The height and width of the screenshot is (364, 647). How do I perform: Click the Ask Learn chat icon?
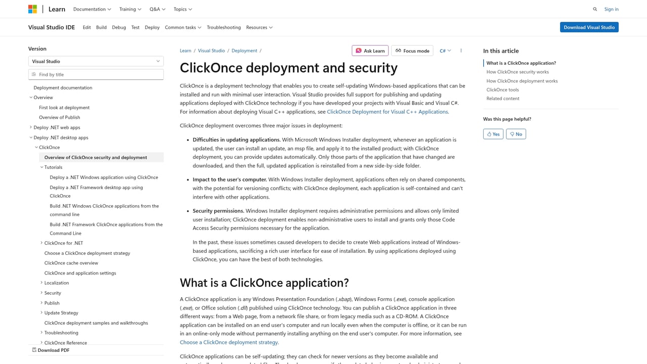359,51
